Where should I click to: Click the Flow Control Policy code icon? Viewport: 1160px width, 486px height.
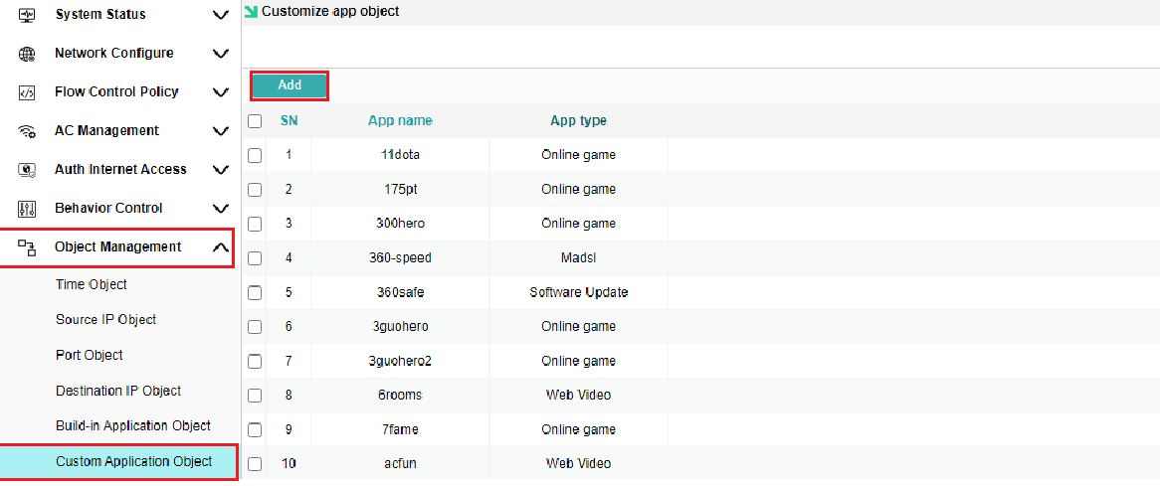pos(27,92)
